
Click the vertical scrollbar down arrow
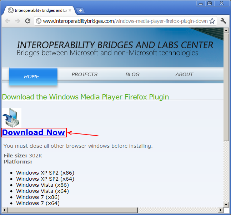point(226,204)
